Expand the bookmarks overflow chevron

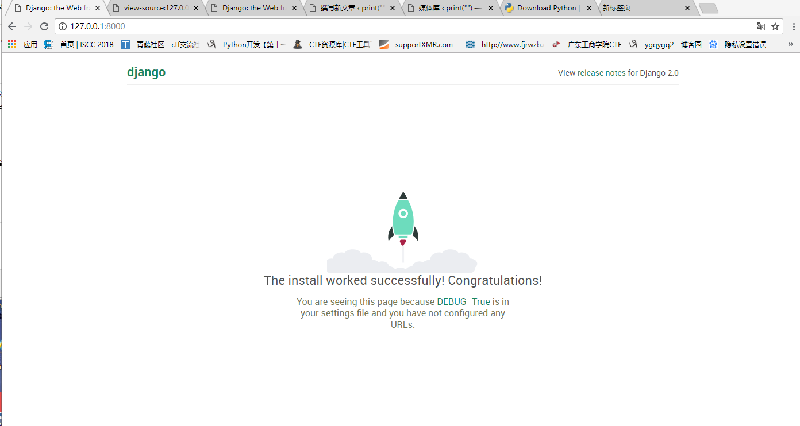click(791, 44)
